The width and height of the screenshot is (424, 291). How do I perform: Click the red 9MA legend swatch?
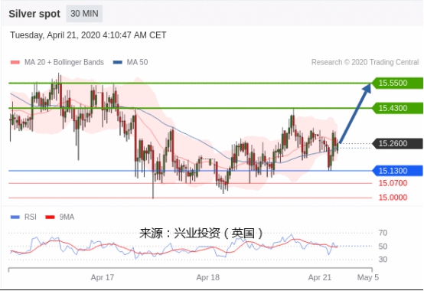pyautogui.click(x=50, y=217)
